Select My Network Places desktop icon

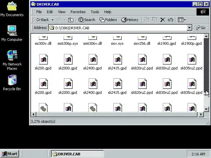12,60
